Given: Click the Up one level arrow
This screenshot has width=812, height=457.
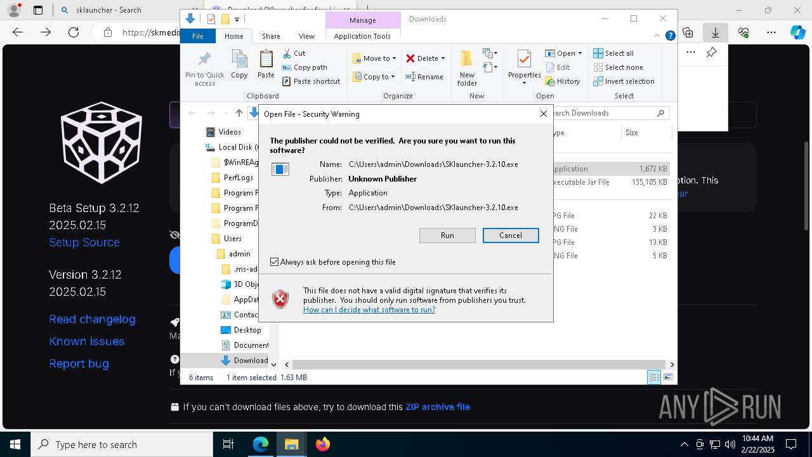Looking at the screenshot, I should pos(239,113).
